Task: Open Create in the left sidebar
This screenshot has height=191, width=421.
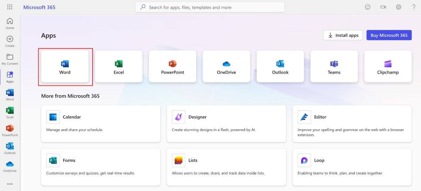Action: tap(10, 41)
